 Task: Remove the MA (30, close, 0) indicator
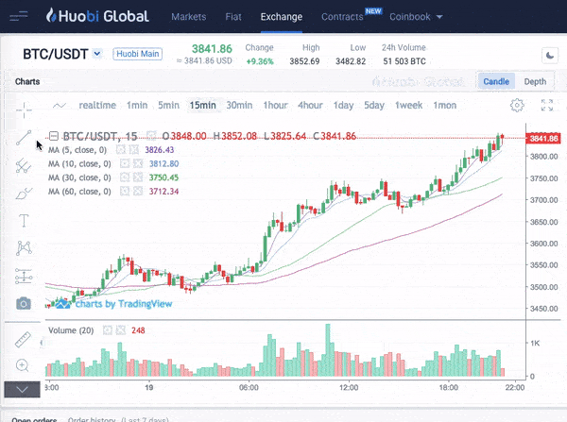[x=138, y=177]
